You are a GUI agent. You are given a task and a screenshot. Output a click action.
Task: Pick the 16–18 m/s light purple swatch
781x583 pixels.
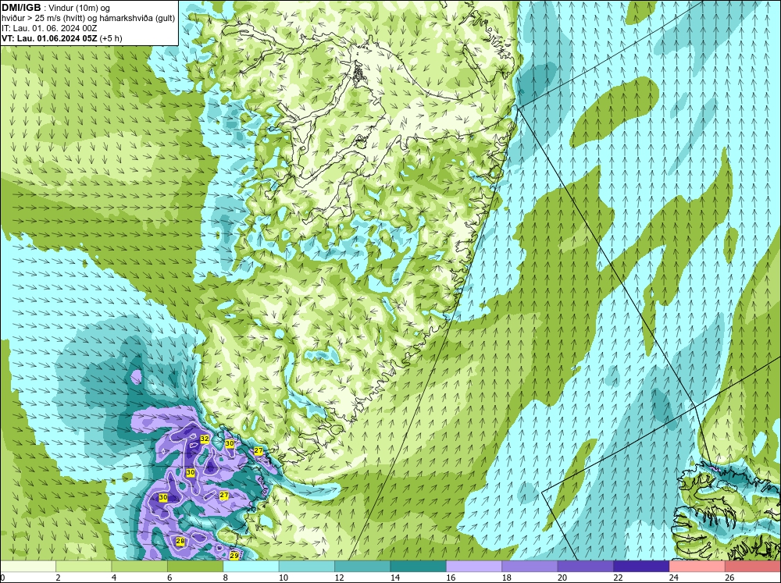click(474, 566)
